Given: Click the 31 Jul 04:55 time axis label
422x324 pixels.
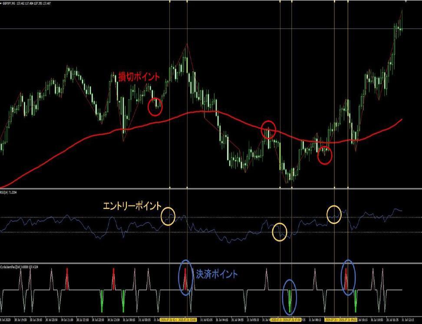Looking at the screenshot, I should pos(237,320).
